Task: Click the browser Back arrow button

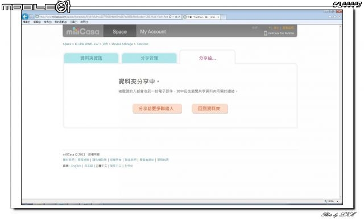Action: coord(25,17)
